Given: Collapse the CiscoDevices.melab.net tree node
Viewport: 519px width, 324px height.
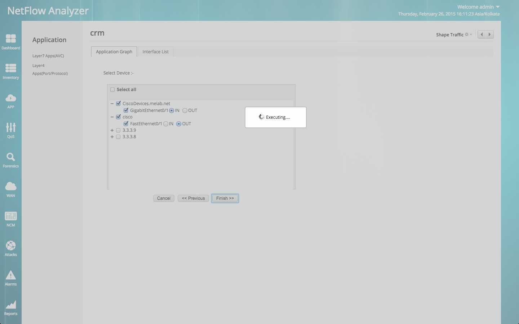Looking at the screenshot, I should pos(112,104).
